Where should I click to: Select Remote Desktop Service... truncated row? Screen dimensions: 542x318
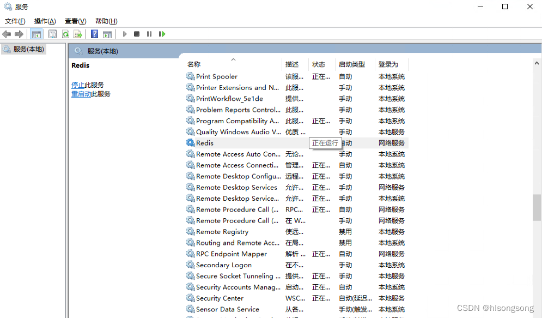pyautogui.click(x=237, y=199)
